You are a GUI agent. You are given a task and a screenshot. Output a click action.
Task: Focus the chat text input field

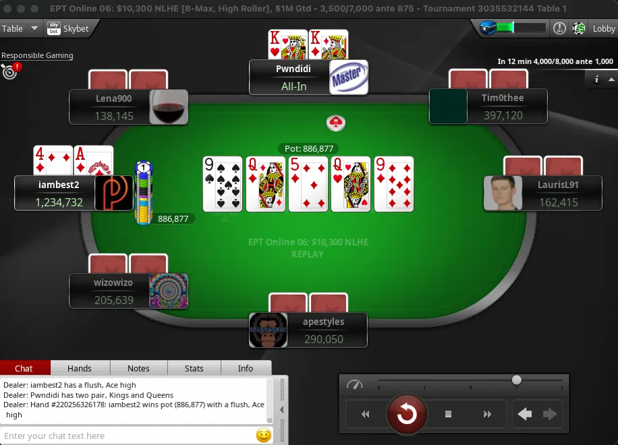pos(128,436)
